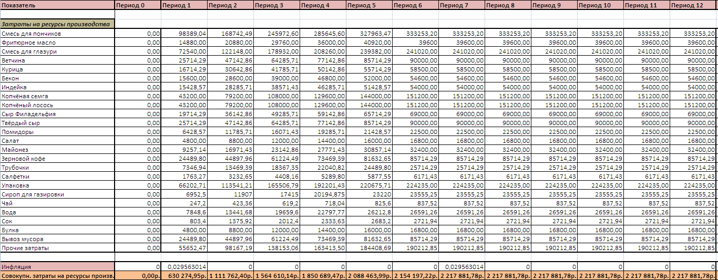This screenshot has width=718, height=280.
Task: Select Чай Период 1 value 247,2
Action: click(x=184, y=203)
